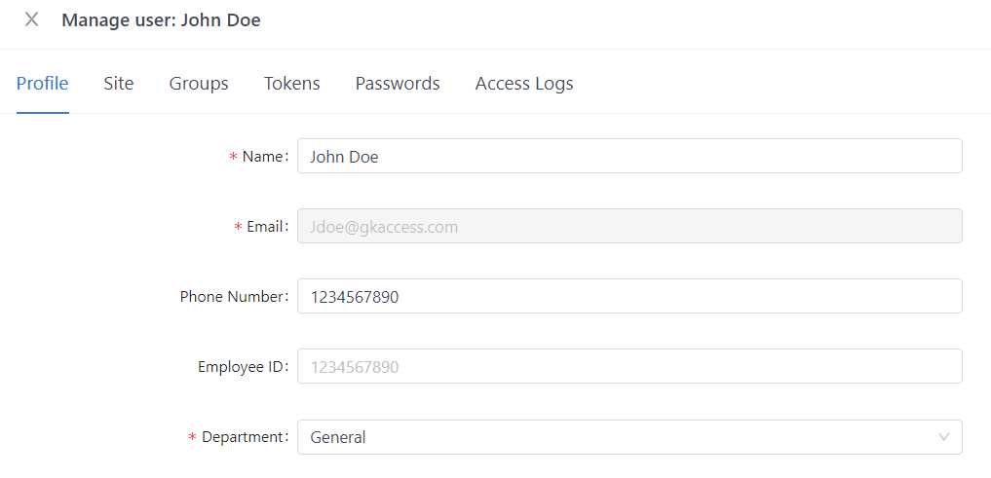
Task: Click the Employee ID input field
Action: (629, 367)
